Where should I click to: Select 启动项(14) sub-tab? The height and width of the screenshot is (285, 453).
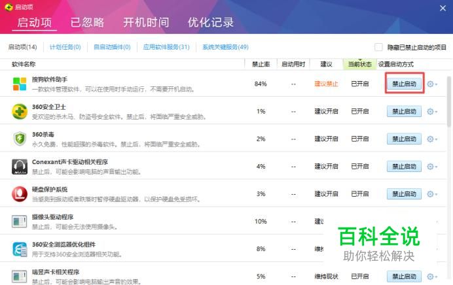pos(22,47)
